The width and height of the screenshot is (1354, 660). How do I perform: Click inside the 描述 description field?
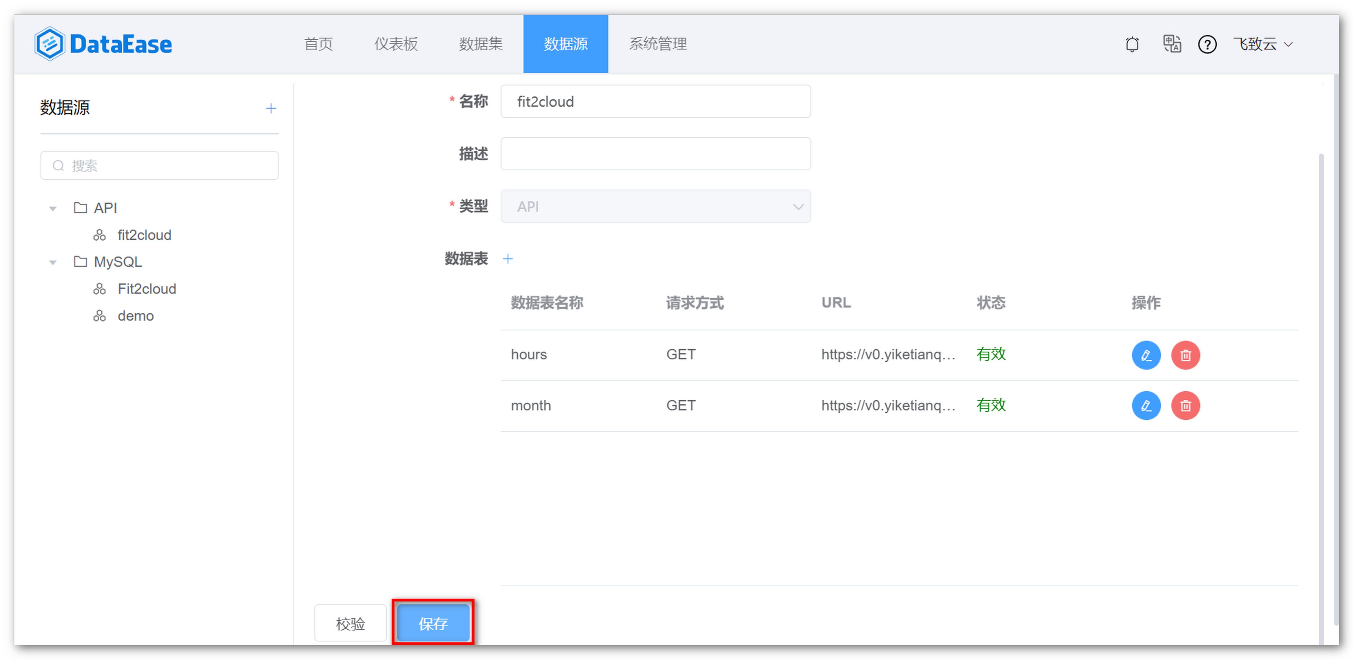coord(655,153)
